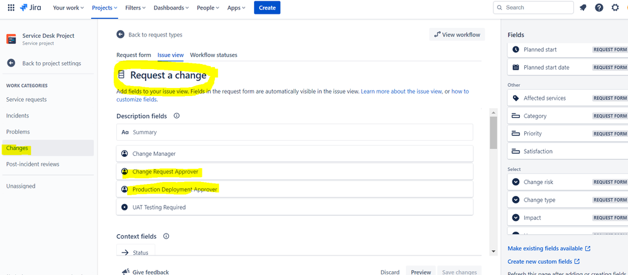
Task: Click the Discard button
Action: click(390, 272)
